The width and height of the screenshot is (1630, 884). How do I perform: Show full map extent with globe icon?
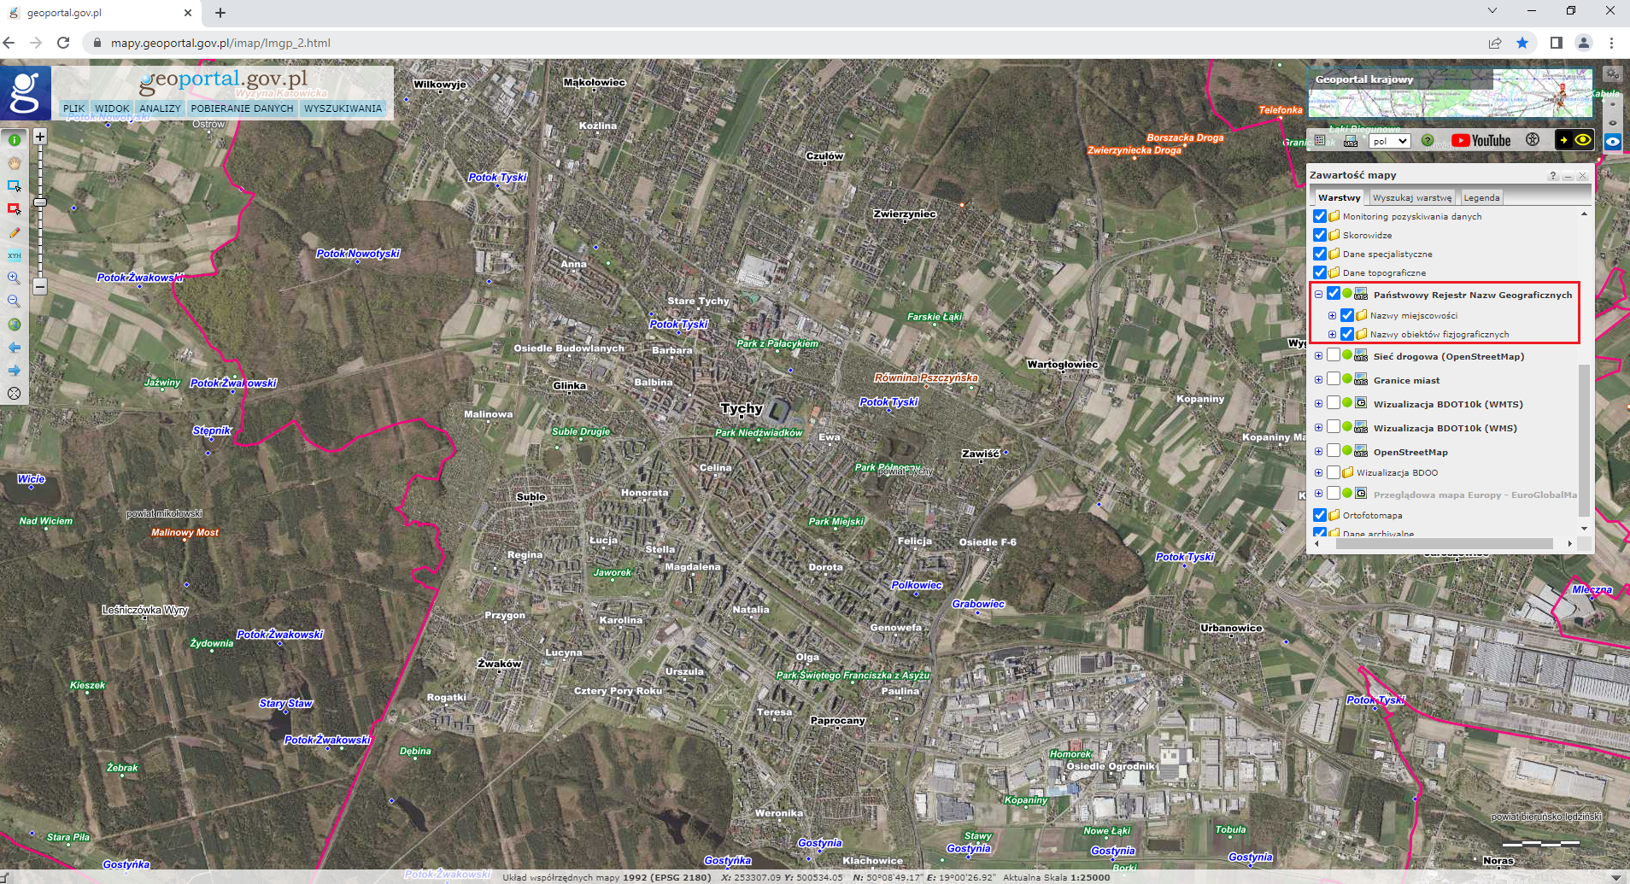(15, 325)
